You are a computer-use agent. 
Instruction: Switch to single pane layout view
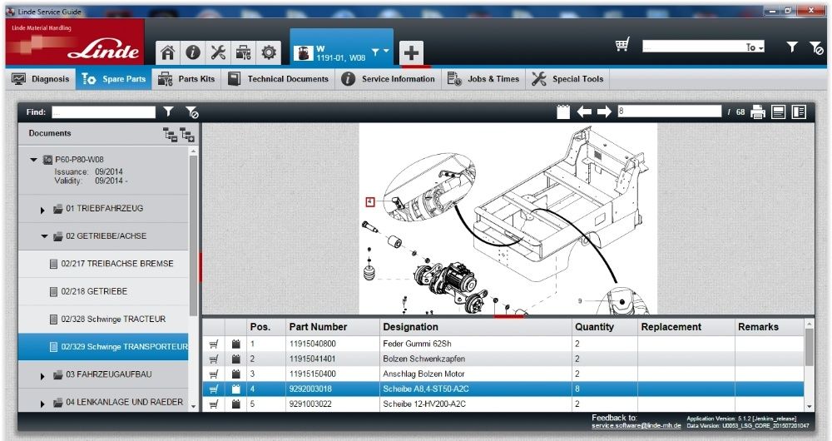(x=779, y=112)
